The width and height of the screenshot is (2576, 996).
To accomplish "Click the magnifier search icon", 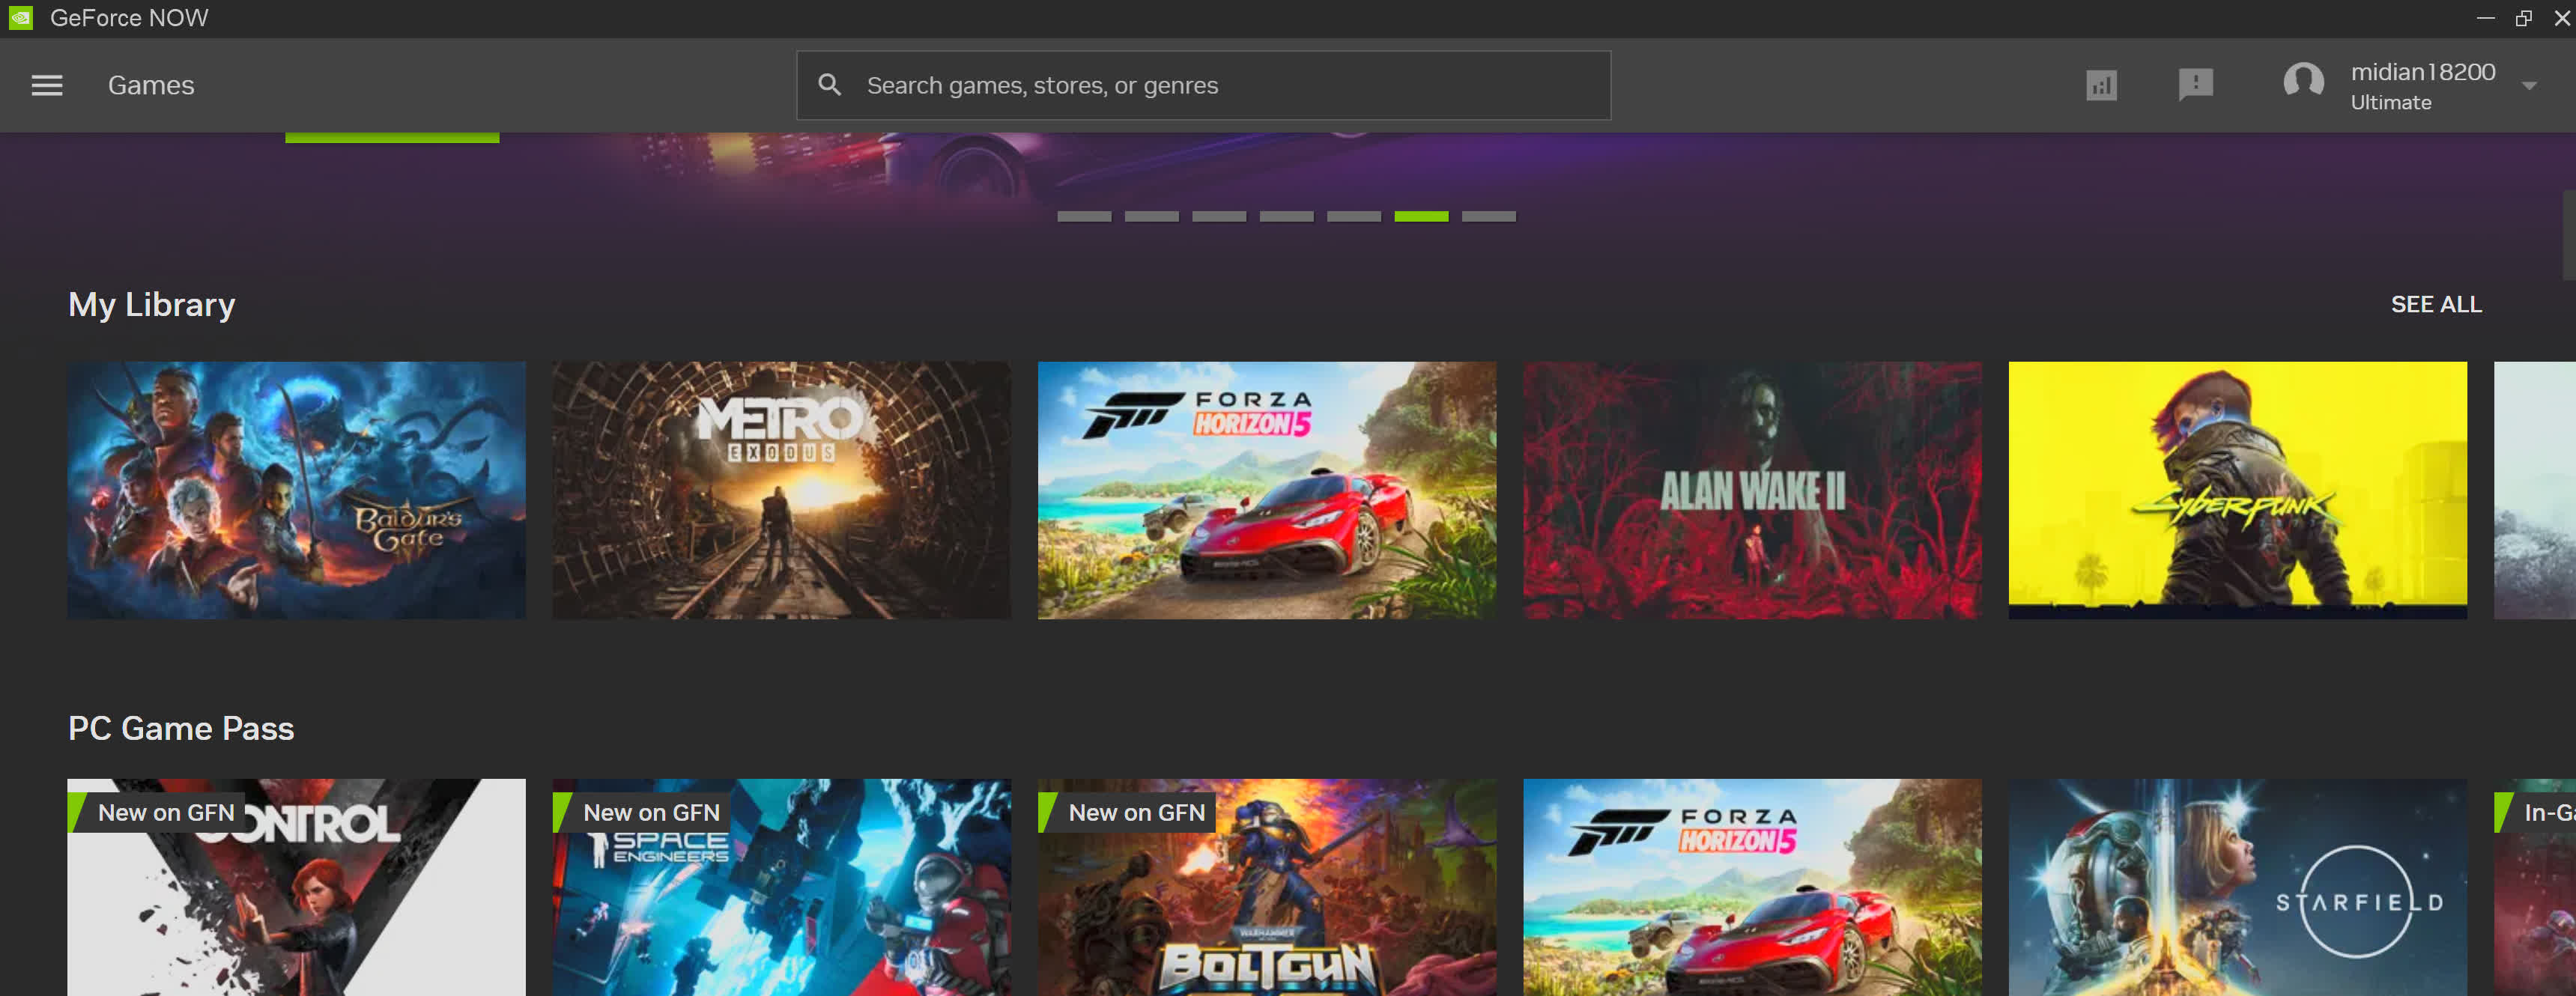I will coord(829,85).
